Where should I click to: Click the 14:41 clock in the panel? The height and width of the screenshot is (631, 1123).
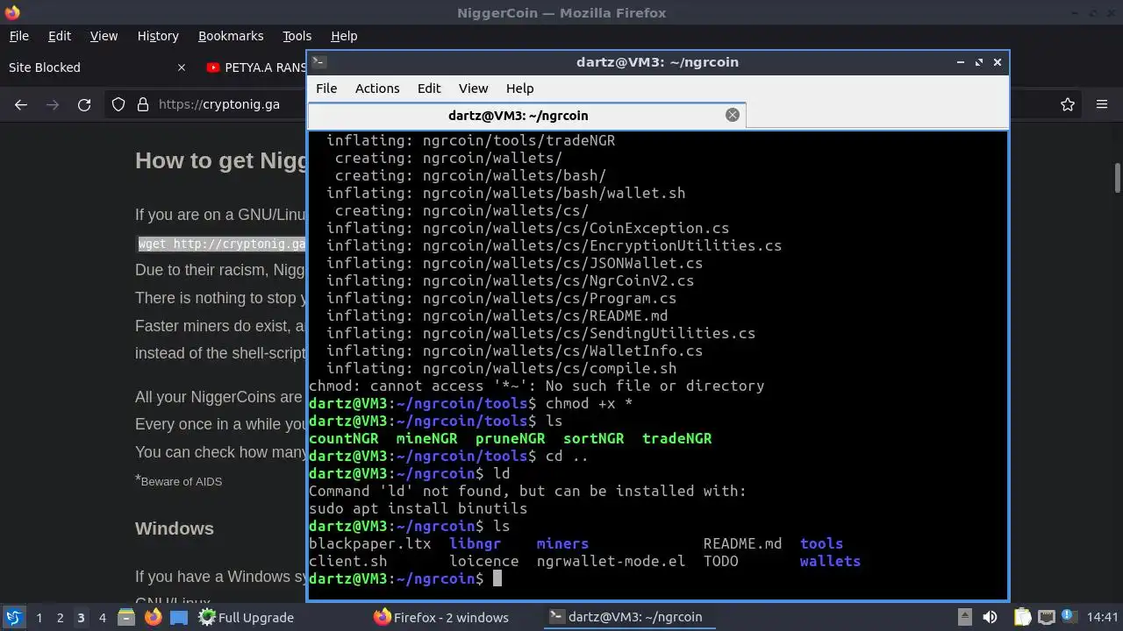point(1102,617)
